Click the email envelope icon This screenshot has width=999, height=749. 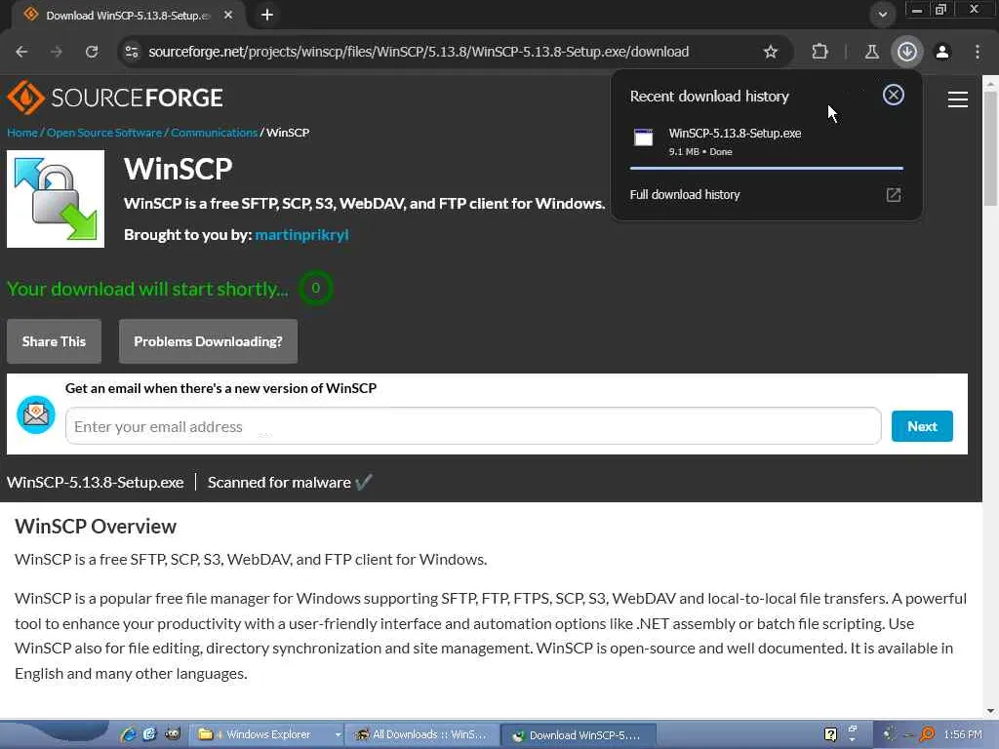(x=36, y=414)
